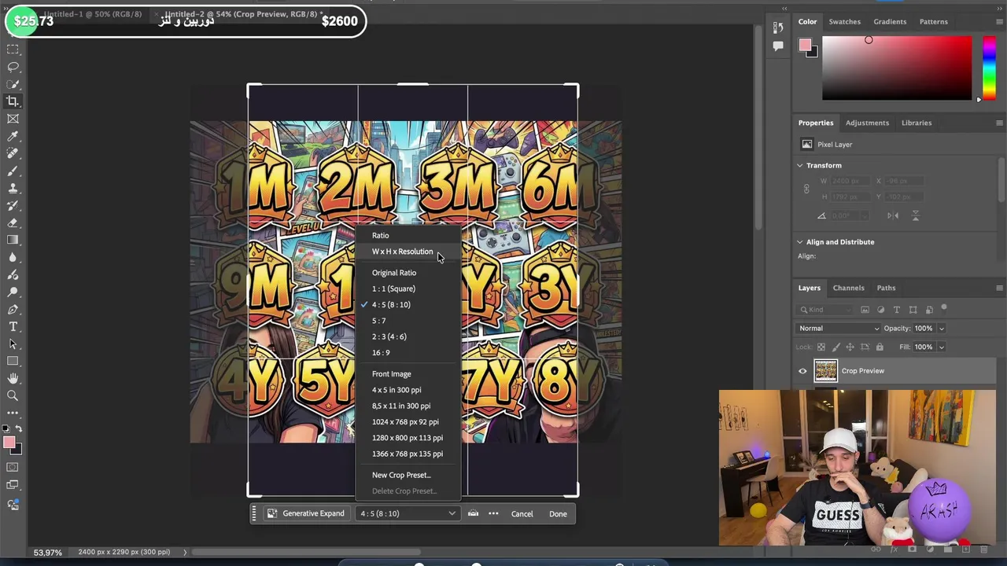Choose 1 : 1 (Square) ratio
The height and width of the screenshot is (566, 1007).
click(x=393, y=289)
